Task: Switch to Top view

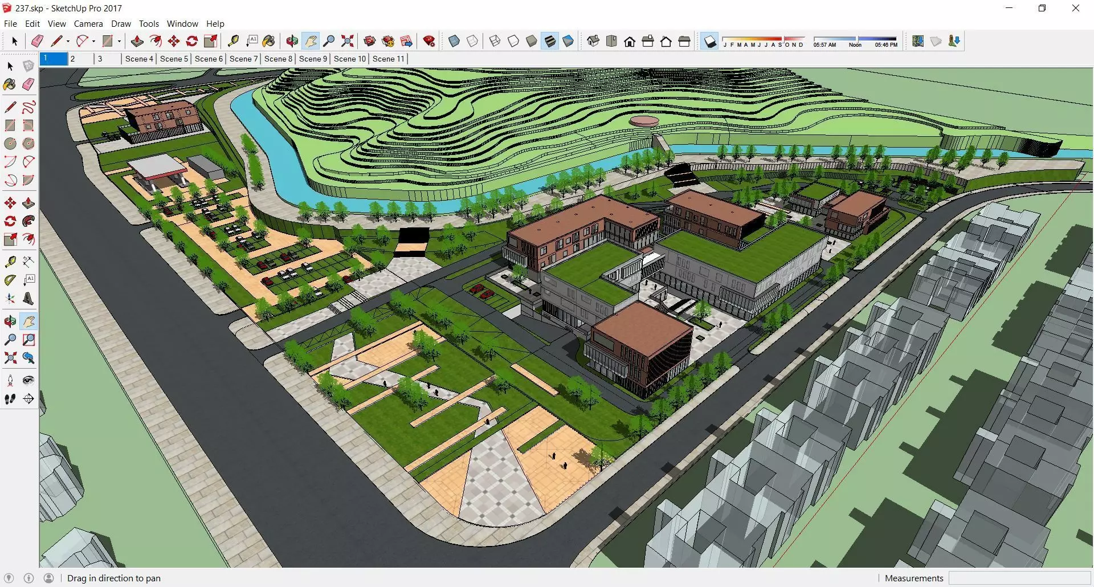Action: (x=611, y=41)
